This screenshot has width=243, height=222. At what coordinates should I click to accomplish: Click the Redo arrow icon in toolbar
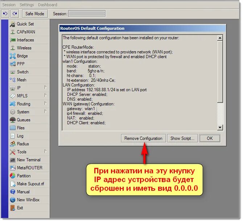(x=15, y=14)
